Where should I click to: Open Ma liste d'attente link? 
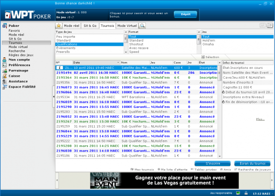coord(172,170)
